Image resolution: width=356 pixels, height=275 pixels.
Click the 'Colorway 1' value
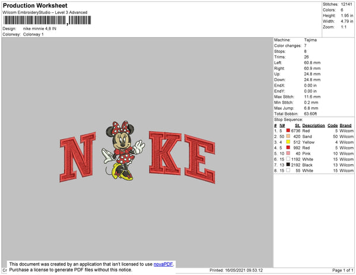pyautogui.click(x=33, y=34)
